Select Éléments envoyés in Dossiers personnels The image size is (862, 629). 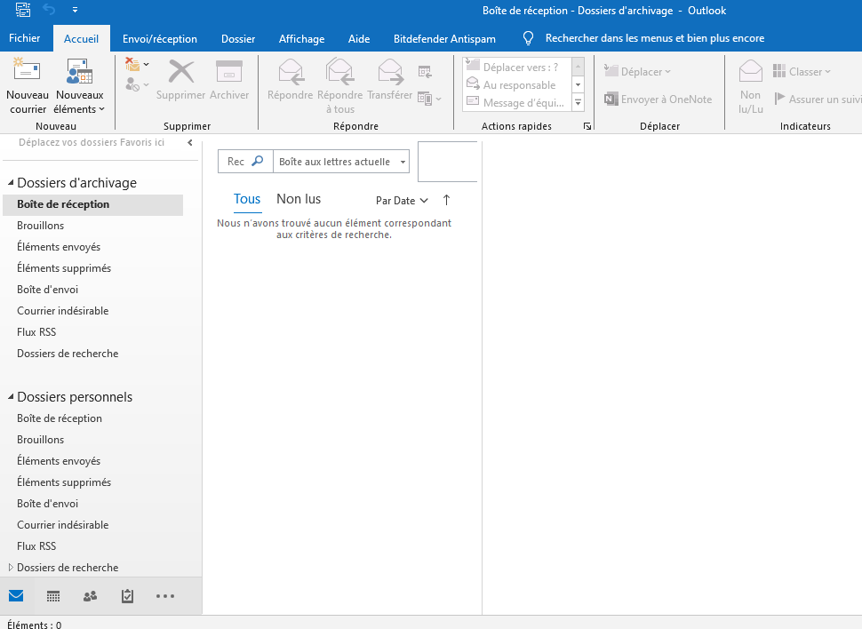(59, 461)
